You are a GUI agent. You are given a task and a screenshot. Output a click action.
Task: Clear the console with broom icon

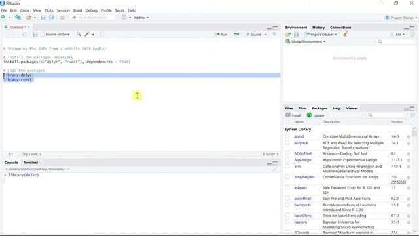pos(275,169)
